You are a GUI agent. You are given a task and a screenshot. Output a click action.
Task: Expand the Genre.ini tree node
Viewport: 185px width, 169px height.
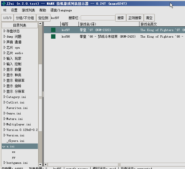[x=5, y=113]
